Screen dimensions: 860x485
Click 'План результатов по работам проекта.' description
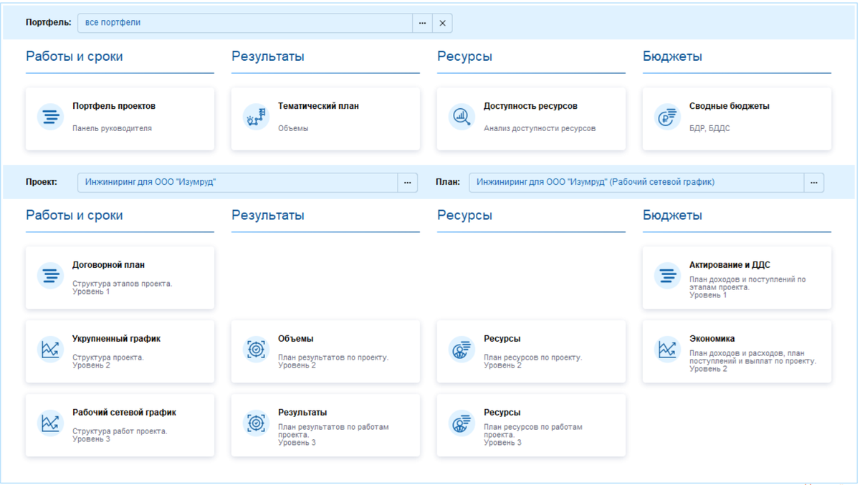[333, 431]
